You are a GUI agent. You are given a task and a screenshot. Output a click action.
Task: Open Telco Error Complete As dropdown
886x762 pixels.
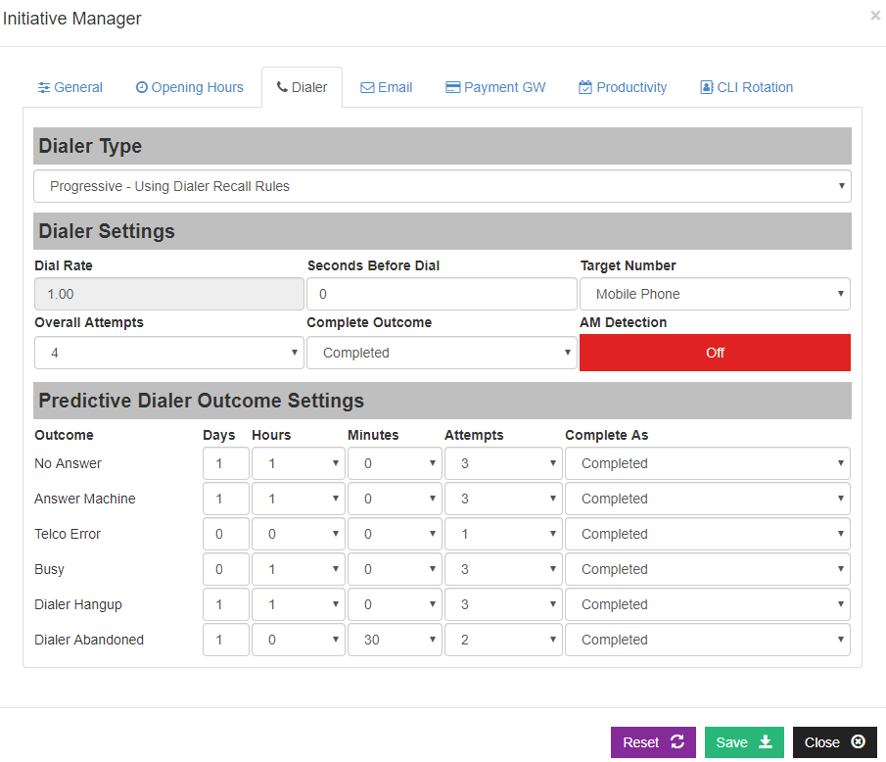click(x=708, y=534)
